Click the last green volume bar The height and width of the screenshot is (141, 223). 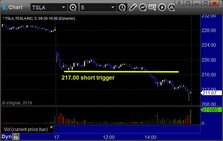pos(190,117)
